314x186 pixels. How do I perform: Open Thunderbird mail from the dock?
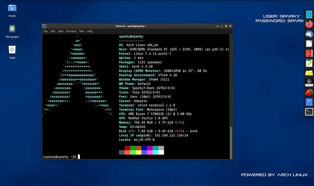click(x=309, y=34)
